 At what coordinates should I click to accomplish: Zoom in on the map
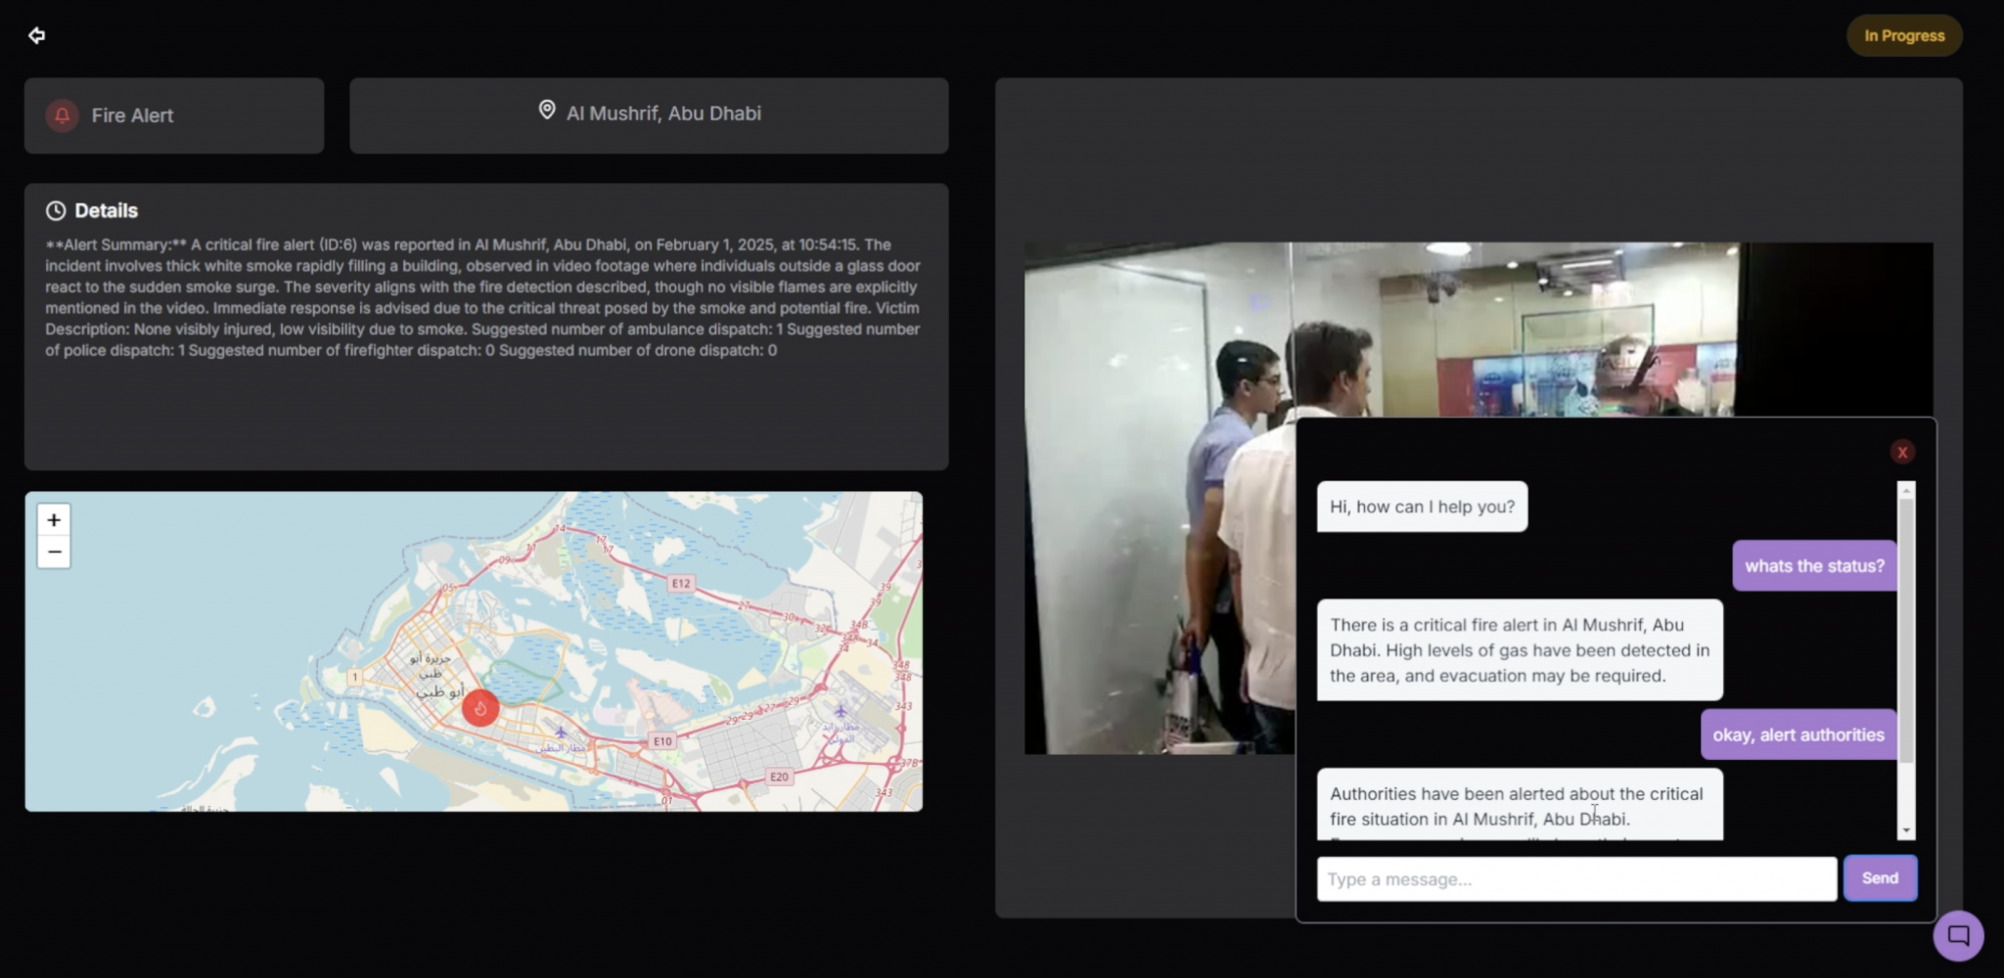pos(54,520)
